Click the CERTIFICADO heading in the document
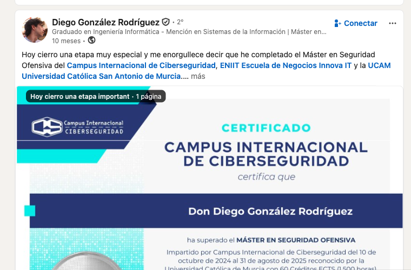Image resolution: width=411 pixels, height=270 pixels. [266, 128]
